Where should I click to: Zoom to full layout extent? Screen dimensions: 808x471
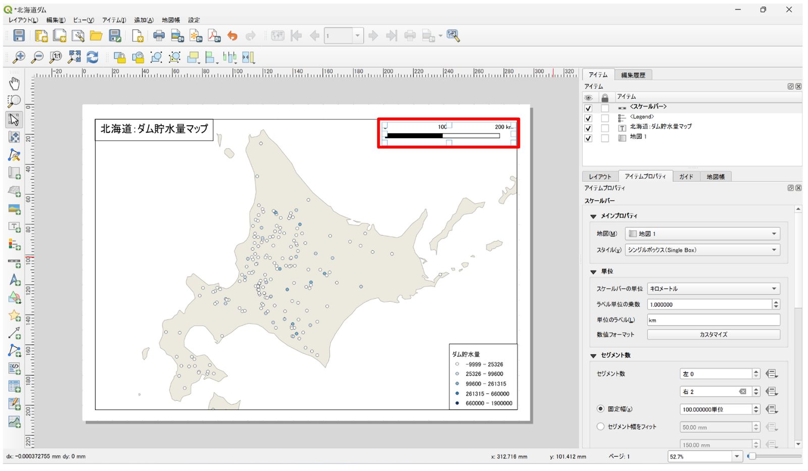click(74, 57)
